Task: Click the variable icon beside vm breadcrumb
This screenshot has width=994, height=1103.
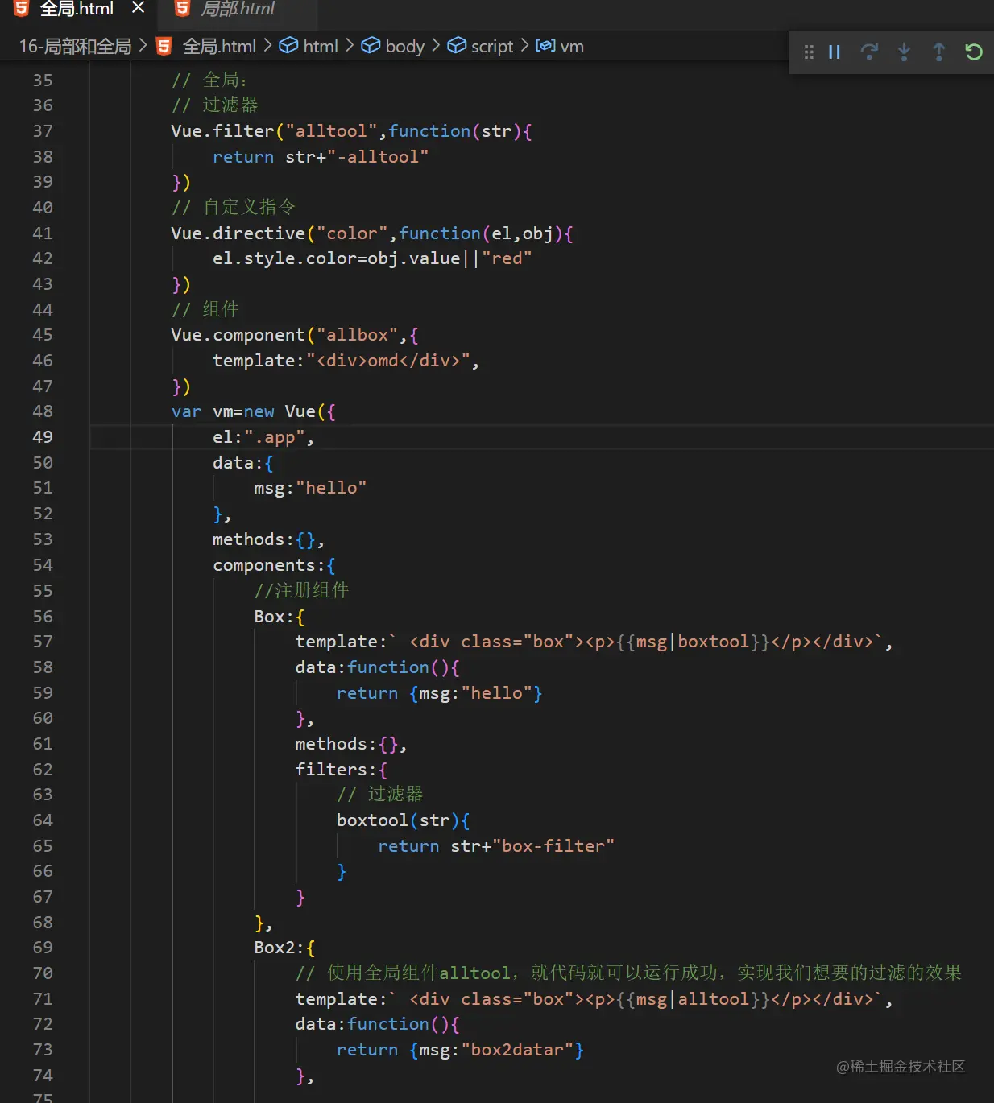Action: pyautogui.click(x=545, y=46)
